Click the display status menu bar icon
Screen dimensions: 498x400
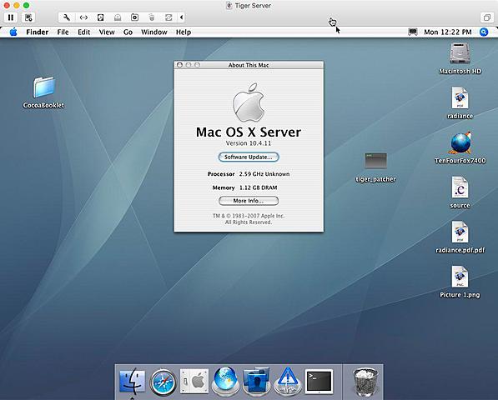[x=413, y=32]
